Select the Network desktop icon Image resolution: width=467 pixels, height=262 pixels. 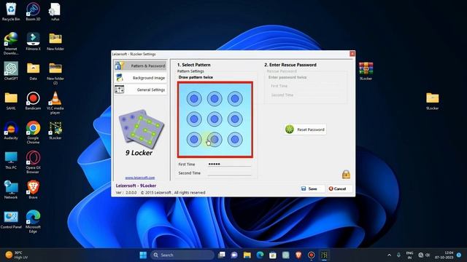tap(11, 190)
